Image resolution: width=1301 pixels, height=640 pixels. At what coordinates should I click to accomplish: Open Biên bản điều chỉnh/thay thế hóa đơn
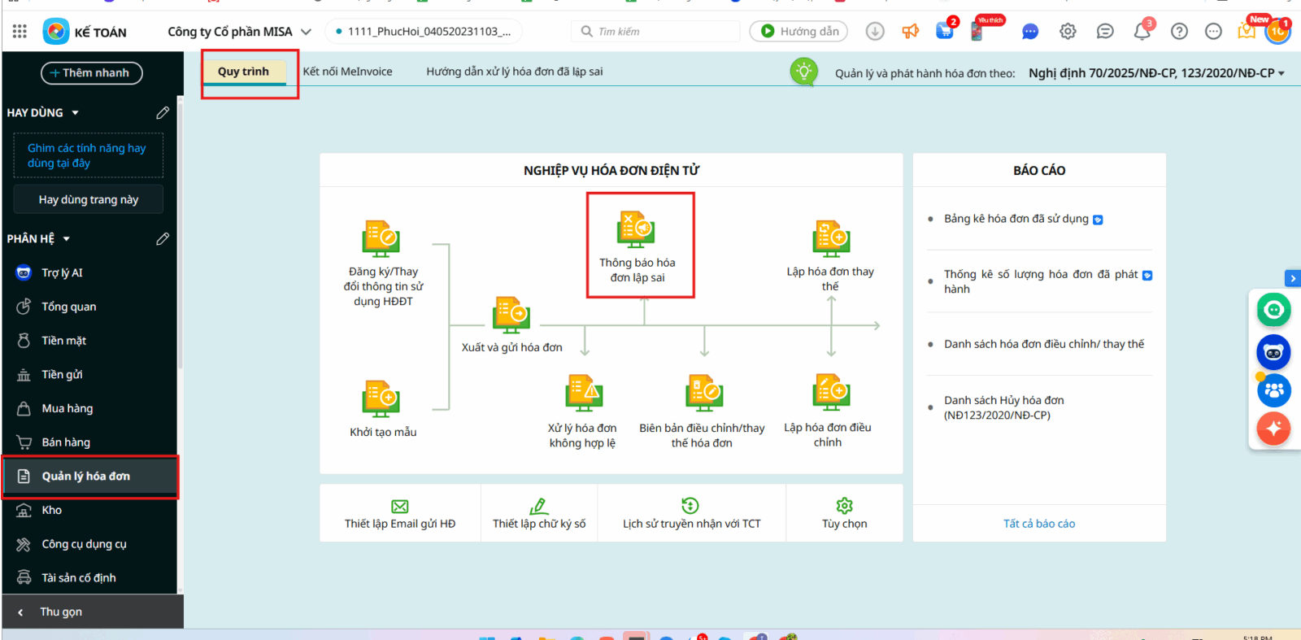pyautogui.click(x=703, y=394)
